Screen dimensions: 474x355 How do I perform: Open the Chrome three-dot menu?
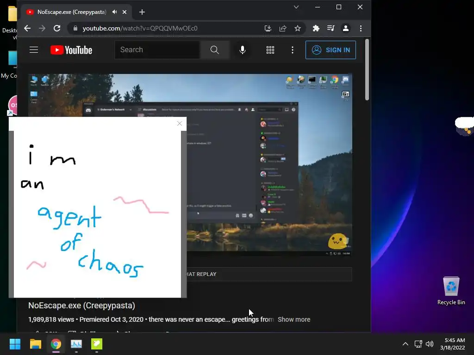(361, 28)
